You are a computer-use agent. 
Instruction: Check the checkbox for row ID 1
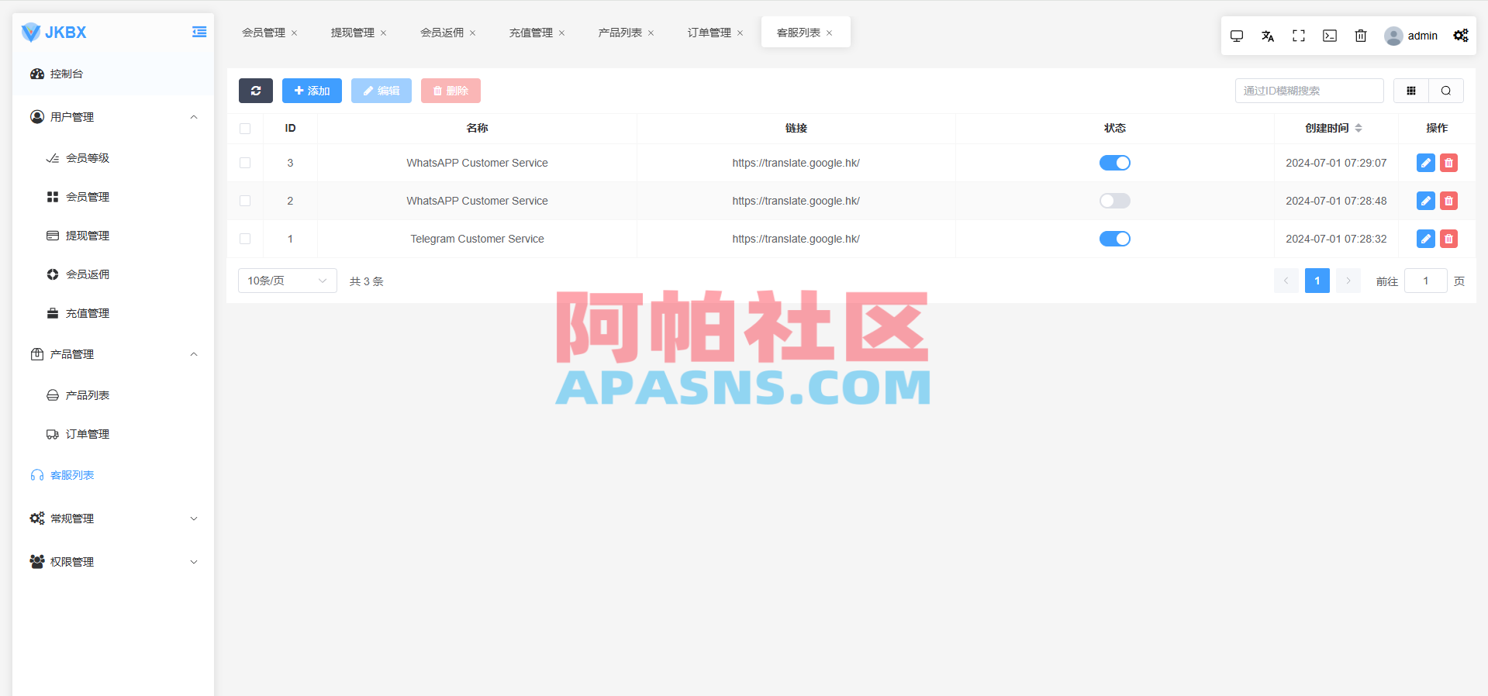(245, 239)
